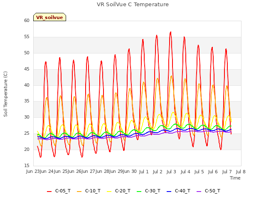The image size is (266, 199).
Task: Toggle the C-50_T legend entry
Action: pyautogui.click(x=209, y=191)
